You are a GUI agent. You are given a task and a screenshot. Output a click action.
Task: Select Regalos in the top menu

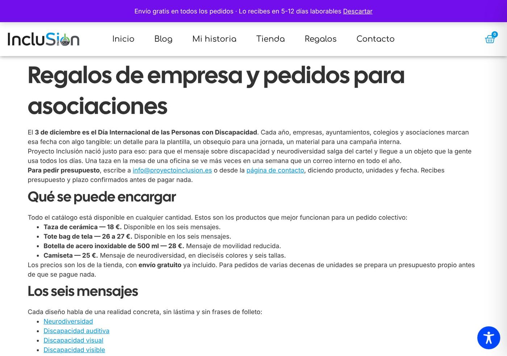(x=320, y=39)
